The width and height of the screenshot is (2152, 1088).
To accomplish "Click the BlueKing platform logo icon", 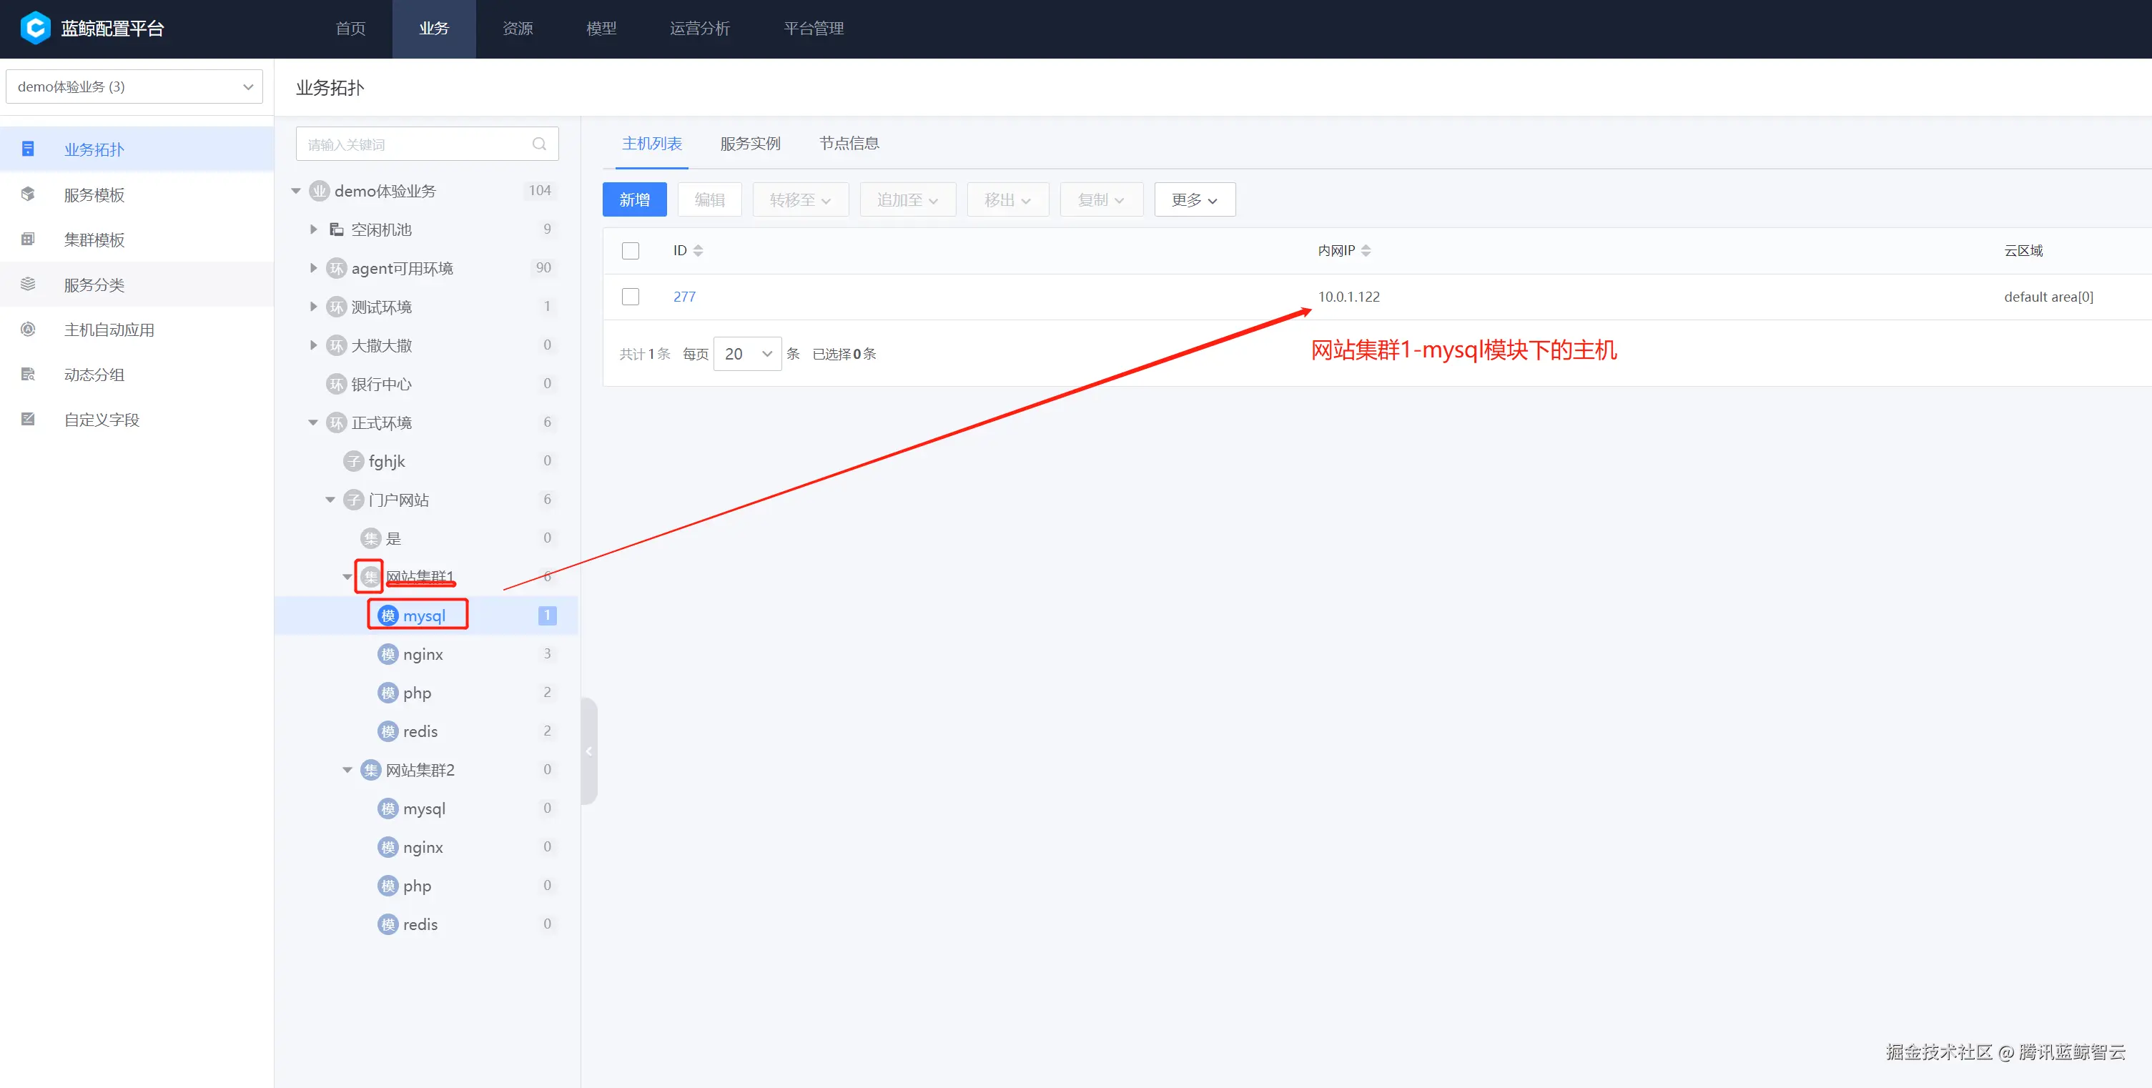I will [x=35, y=28].
